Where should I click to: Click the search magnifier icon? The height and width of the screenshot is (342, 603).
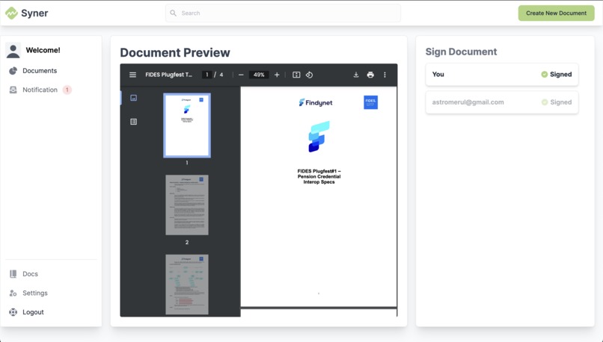coord(174,13)
